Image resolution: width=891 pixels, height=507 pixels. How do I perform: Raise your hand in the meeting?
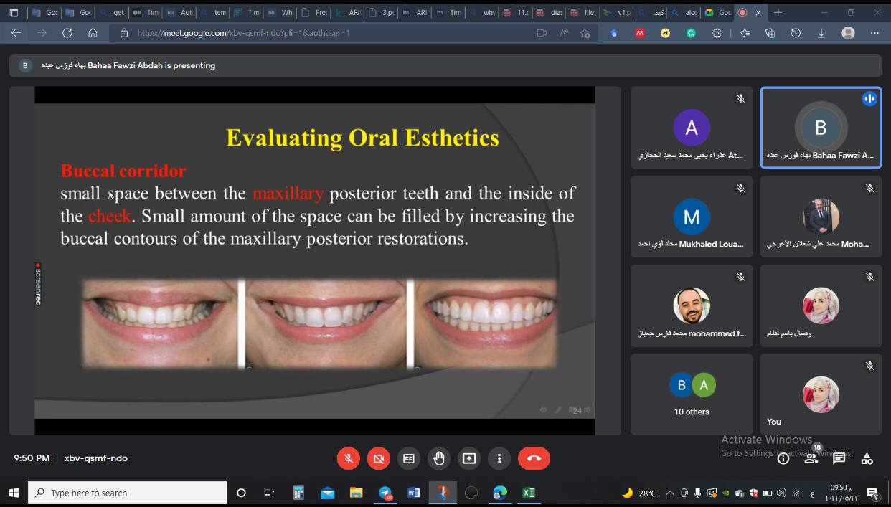tap(439, 458)
